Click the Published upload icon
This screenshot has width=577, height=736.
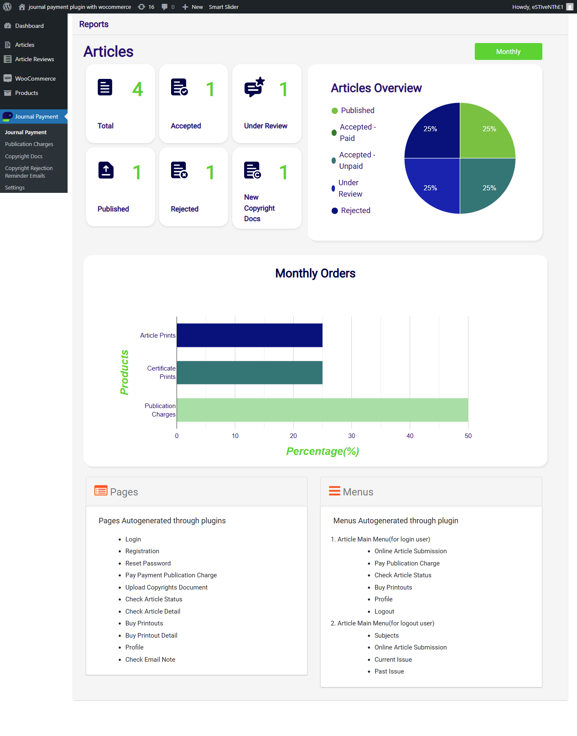pyautogui.click(x=106, y=170)
